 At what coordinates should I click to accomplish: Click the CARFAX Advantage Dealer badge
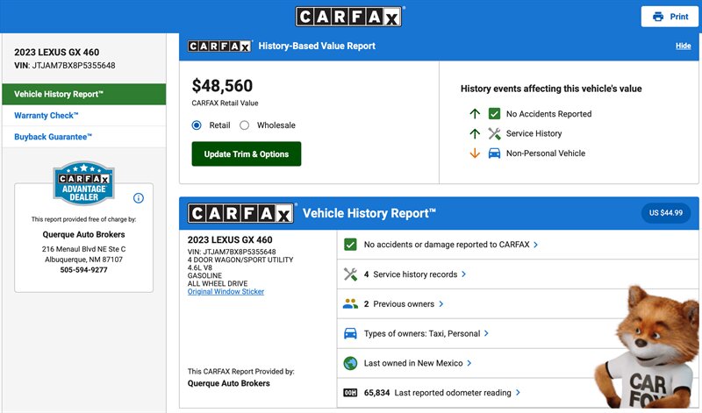pos(84,182)
